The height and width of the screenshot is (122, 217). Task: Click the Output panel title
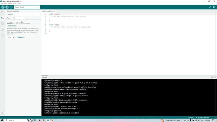click(44, 77)
